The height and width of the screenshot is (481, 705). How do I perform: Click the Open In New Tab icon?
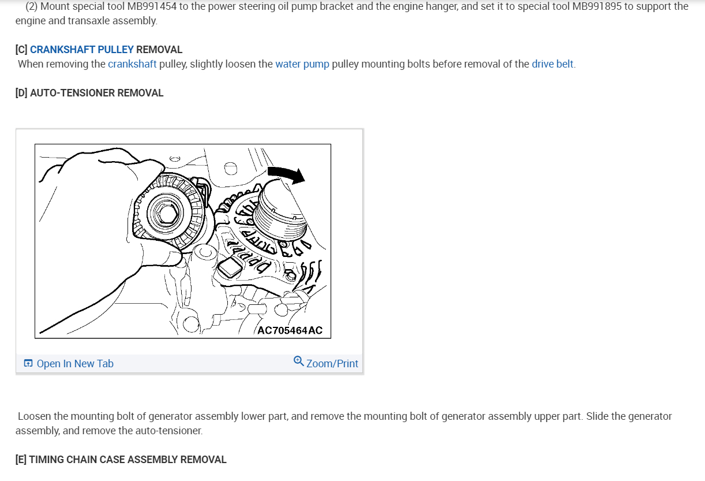(28, 363)
